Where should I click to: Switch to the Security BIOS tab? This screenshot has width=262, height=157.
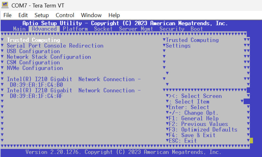coord(172,29)
